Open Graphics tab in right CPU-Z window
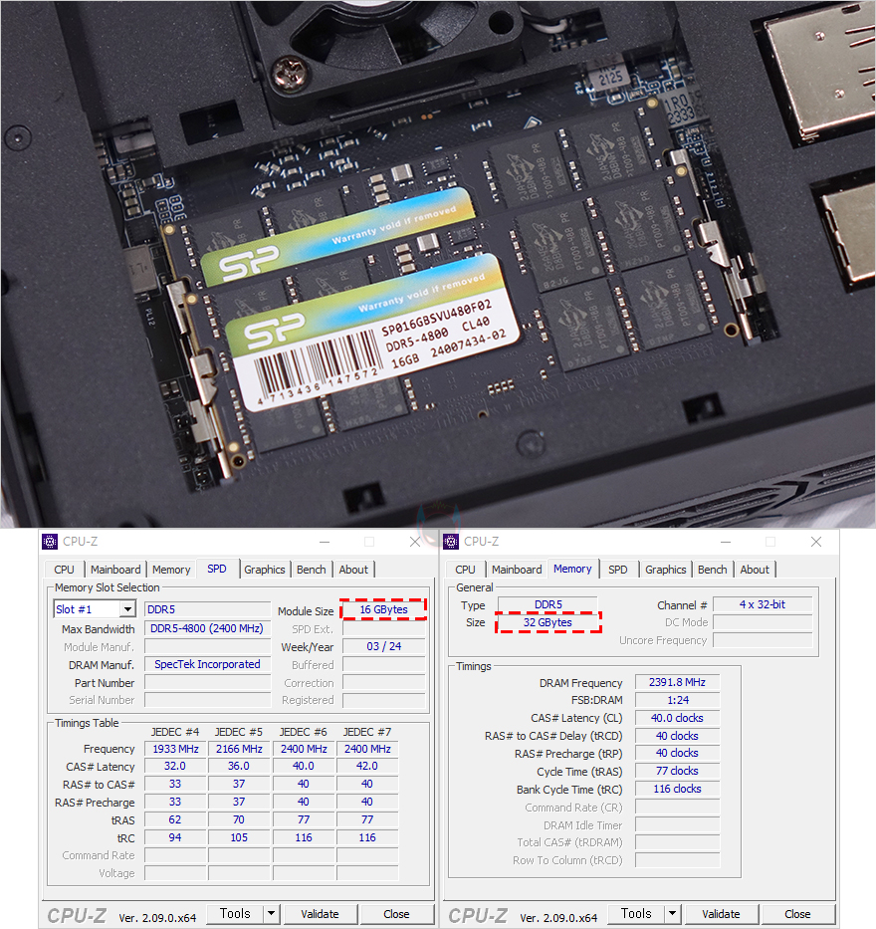Screen dimensions: 876x929 [666, 570]
